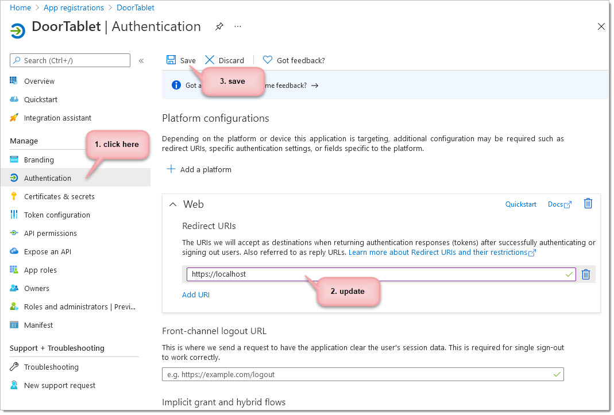The width and height of the screenshot is (614, 415).
Task: Click the blue info icon in banner
Action: click(176, 85)
